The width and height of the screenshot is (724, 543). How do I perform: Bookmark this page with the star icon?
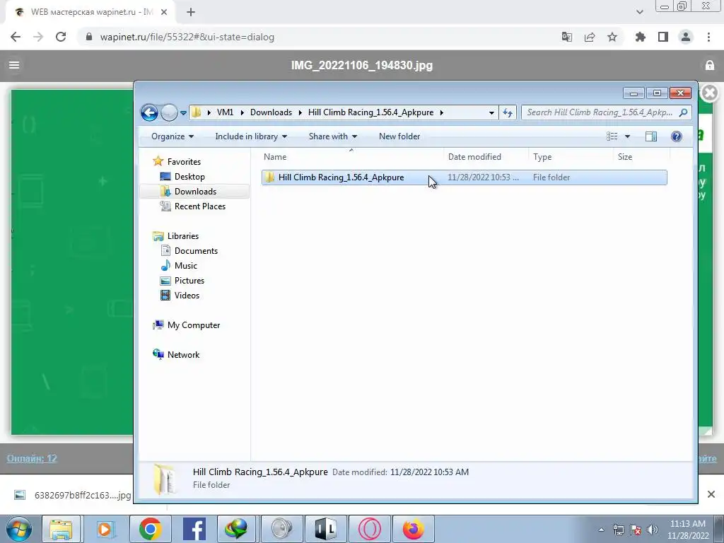point(612,37)
